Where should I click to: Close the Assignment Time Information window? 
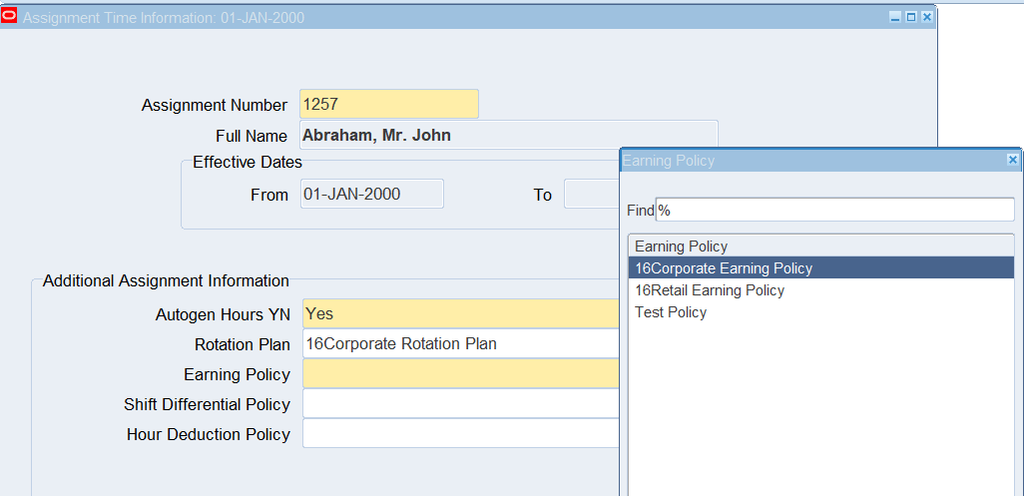tap(926, 17)
